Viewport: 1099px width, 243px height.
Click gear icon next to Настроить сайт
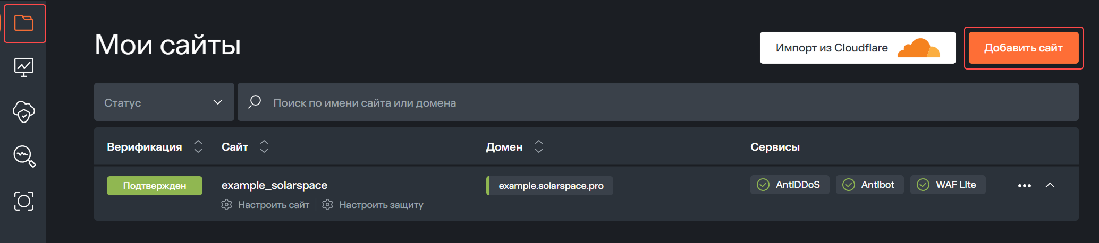tap(227, 205)
